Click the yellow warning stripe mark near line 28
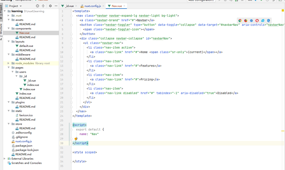This screenshot has height=170, width=285. click(x=283, y=131)
